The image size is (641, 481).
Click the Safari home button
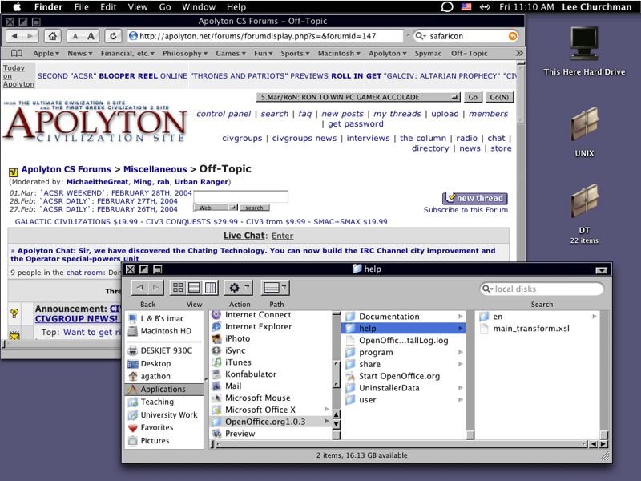[x=52, y=36]
